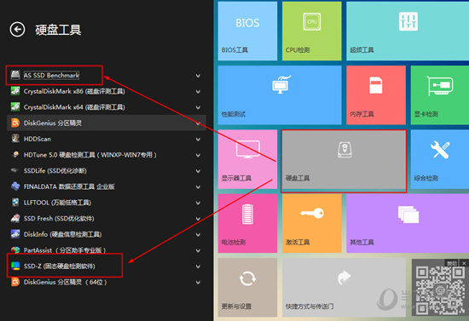
Task: Open the 更新与设置 refresh tile
Action: [247, 287]
